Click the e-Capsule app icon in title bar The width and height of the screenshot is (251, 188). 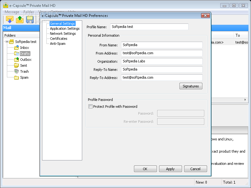pos(6,5)
